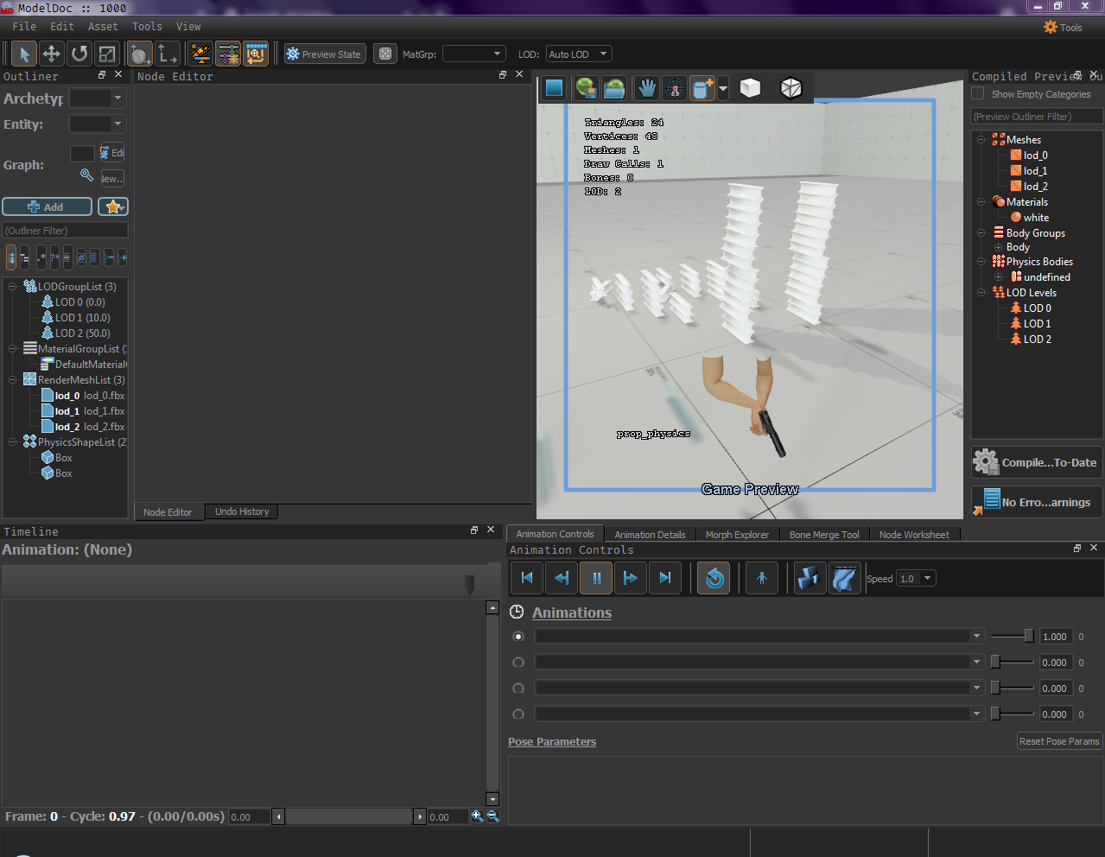Select the Move tool in the toolbar
The height and width of the screenshot is (857, 1105).
51,54
